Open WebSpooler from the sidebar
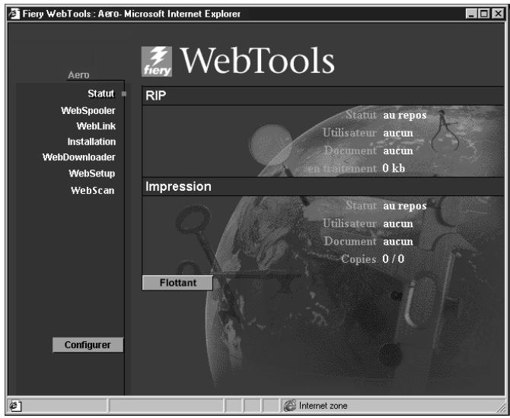 pyautogui.click(x=88, y=110)
